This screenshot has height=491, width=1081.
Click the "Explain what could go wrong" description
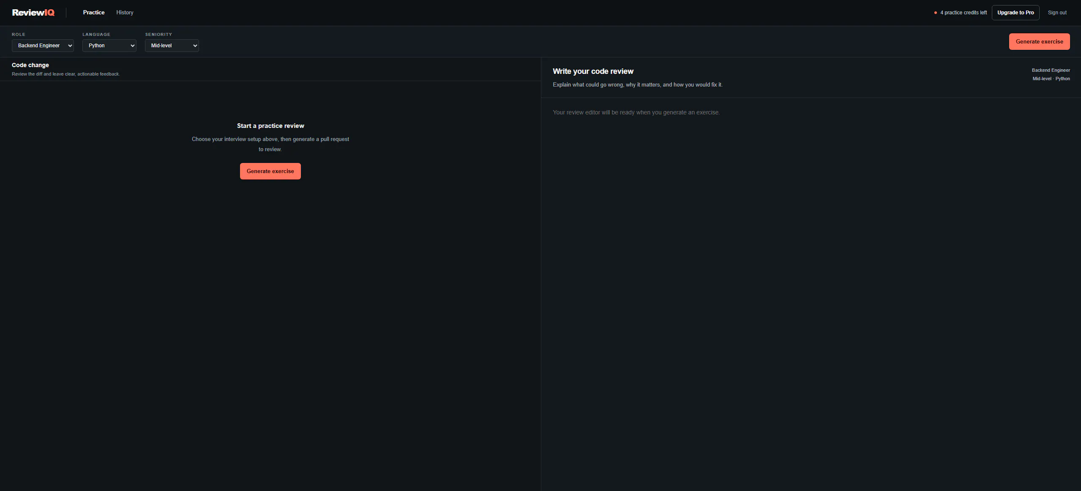click(x=638, y=85)
